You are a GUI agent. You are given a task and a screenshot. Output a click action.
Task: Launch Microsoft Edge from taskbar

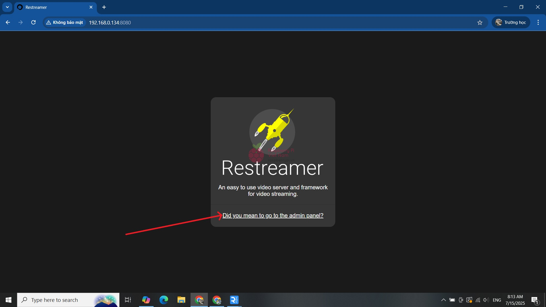(x=164, y=300)
